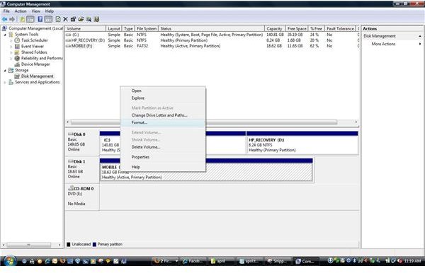Expand the Event Viewer node
This screenshot has height=273, width=425.
11,47
